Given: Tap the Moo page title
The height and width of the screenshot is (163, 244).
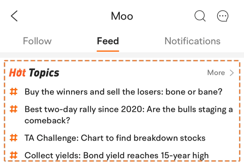Looking at the screenshot, I should pos(122,16).
